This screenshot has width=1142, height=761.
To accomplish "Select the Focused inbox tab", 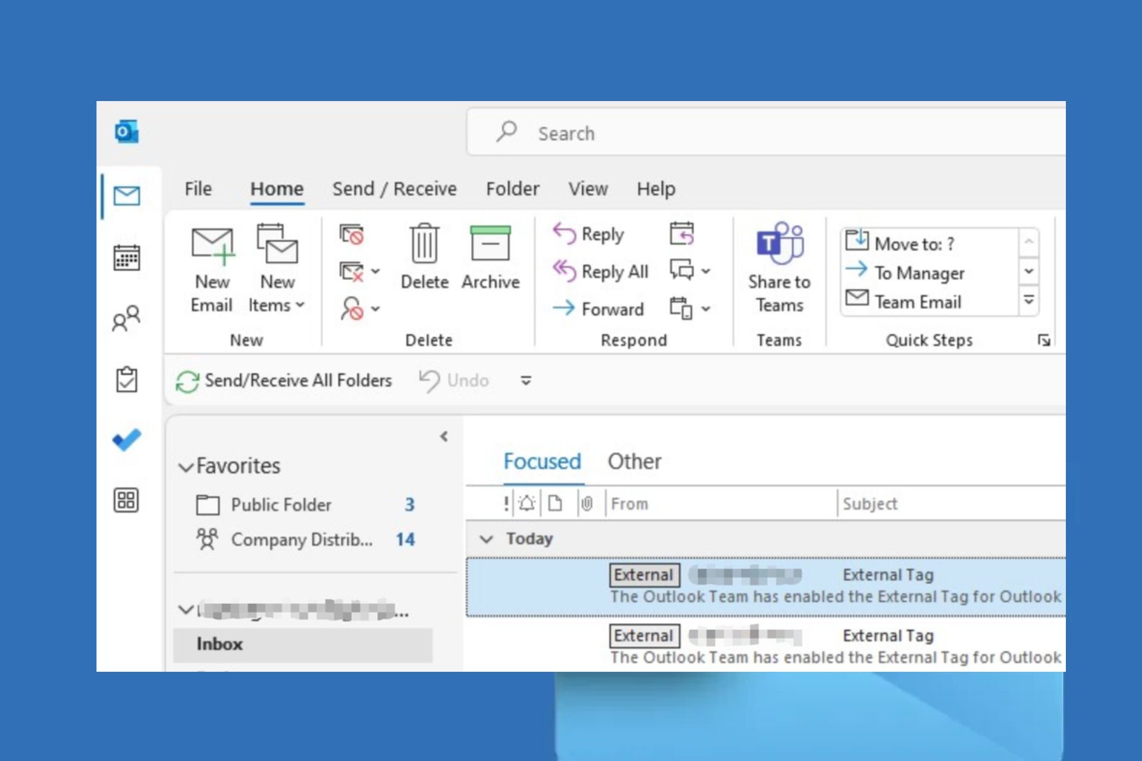I will click(542, 461).
